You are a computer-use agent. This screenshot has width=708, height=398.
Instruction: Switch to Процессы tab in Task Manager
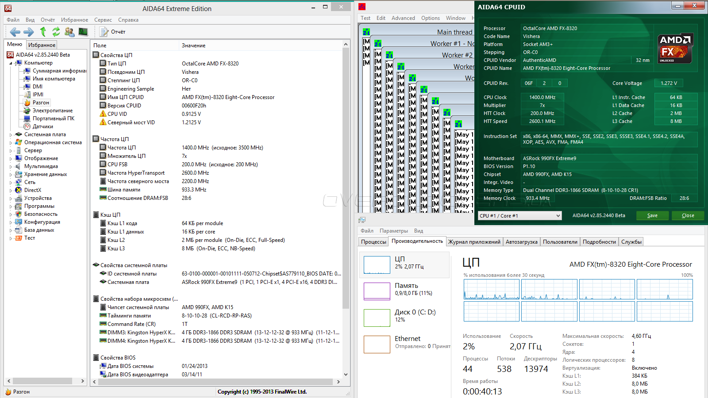(373, 242)
